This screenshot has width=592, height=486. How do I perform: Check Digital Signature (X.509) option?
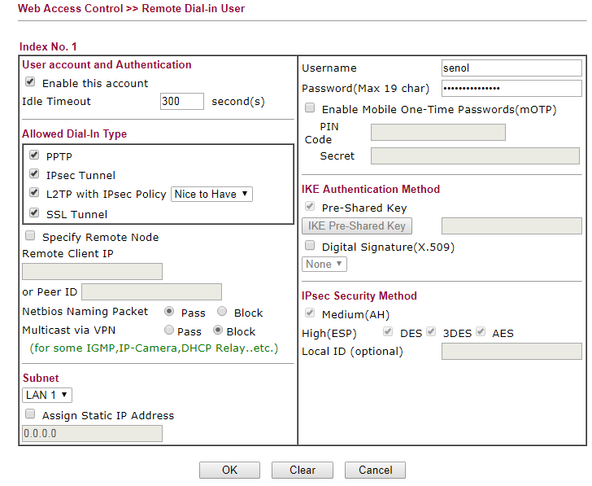click(x=310, y=245)
